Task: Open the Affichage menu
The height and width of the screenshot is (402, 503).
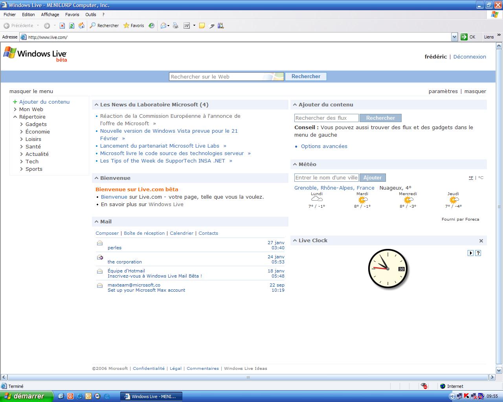Action: [50, 15]
